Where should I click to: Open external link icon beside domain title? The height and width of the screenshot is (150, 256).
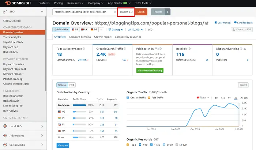[207, 23]
